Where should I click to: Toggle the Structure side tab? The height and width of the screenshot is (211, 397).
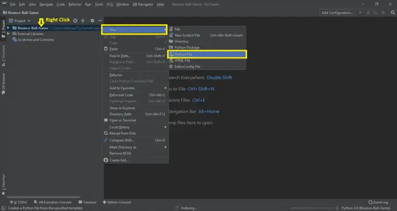click(3, 53)
